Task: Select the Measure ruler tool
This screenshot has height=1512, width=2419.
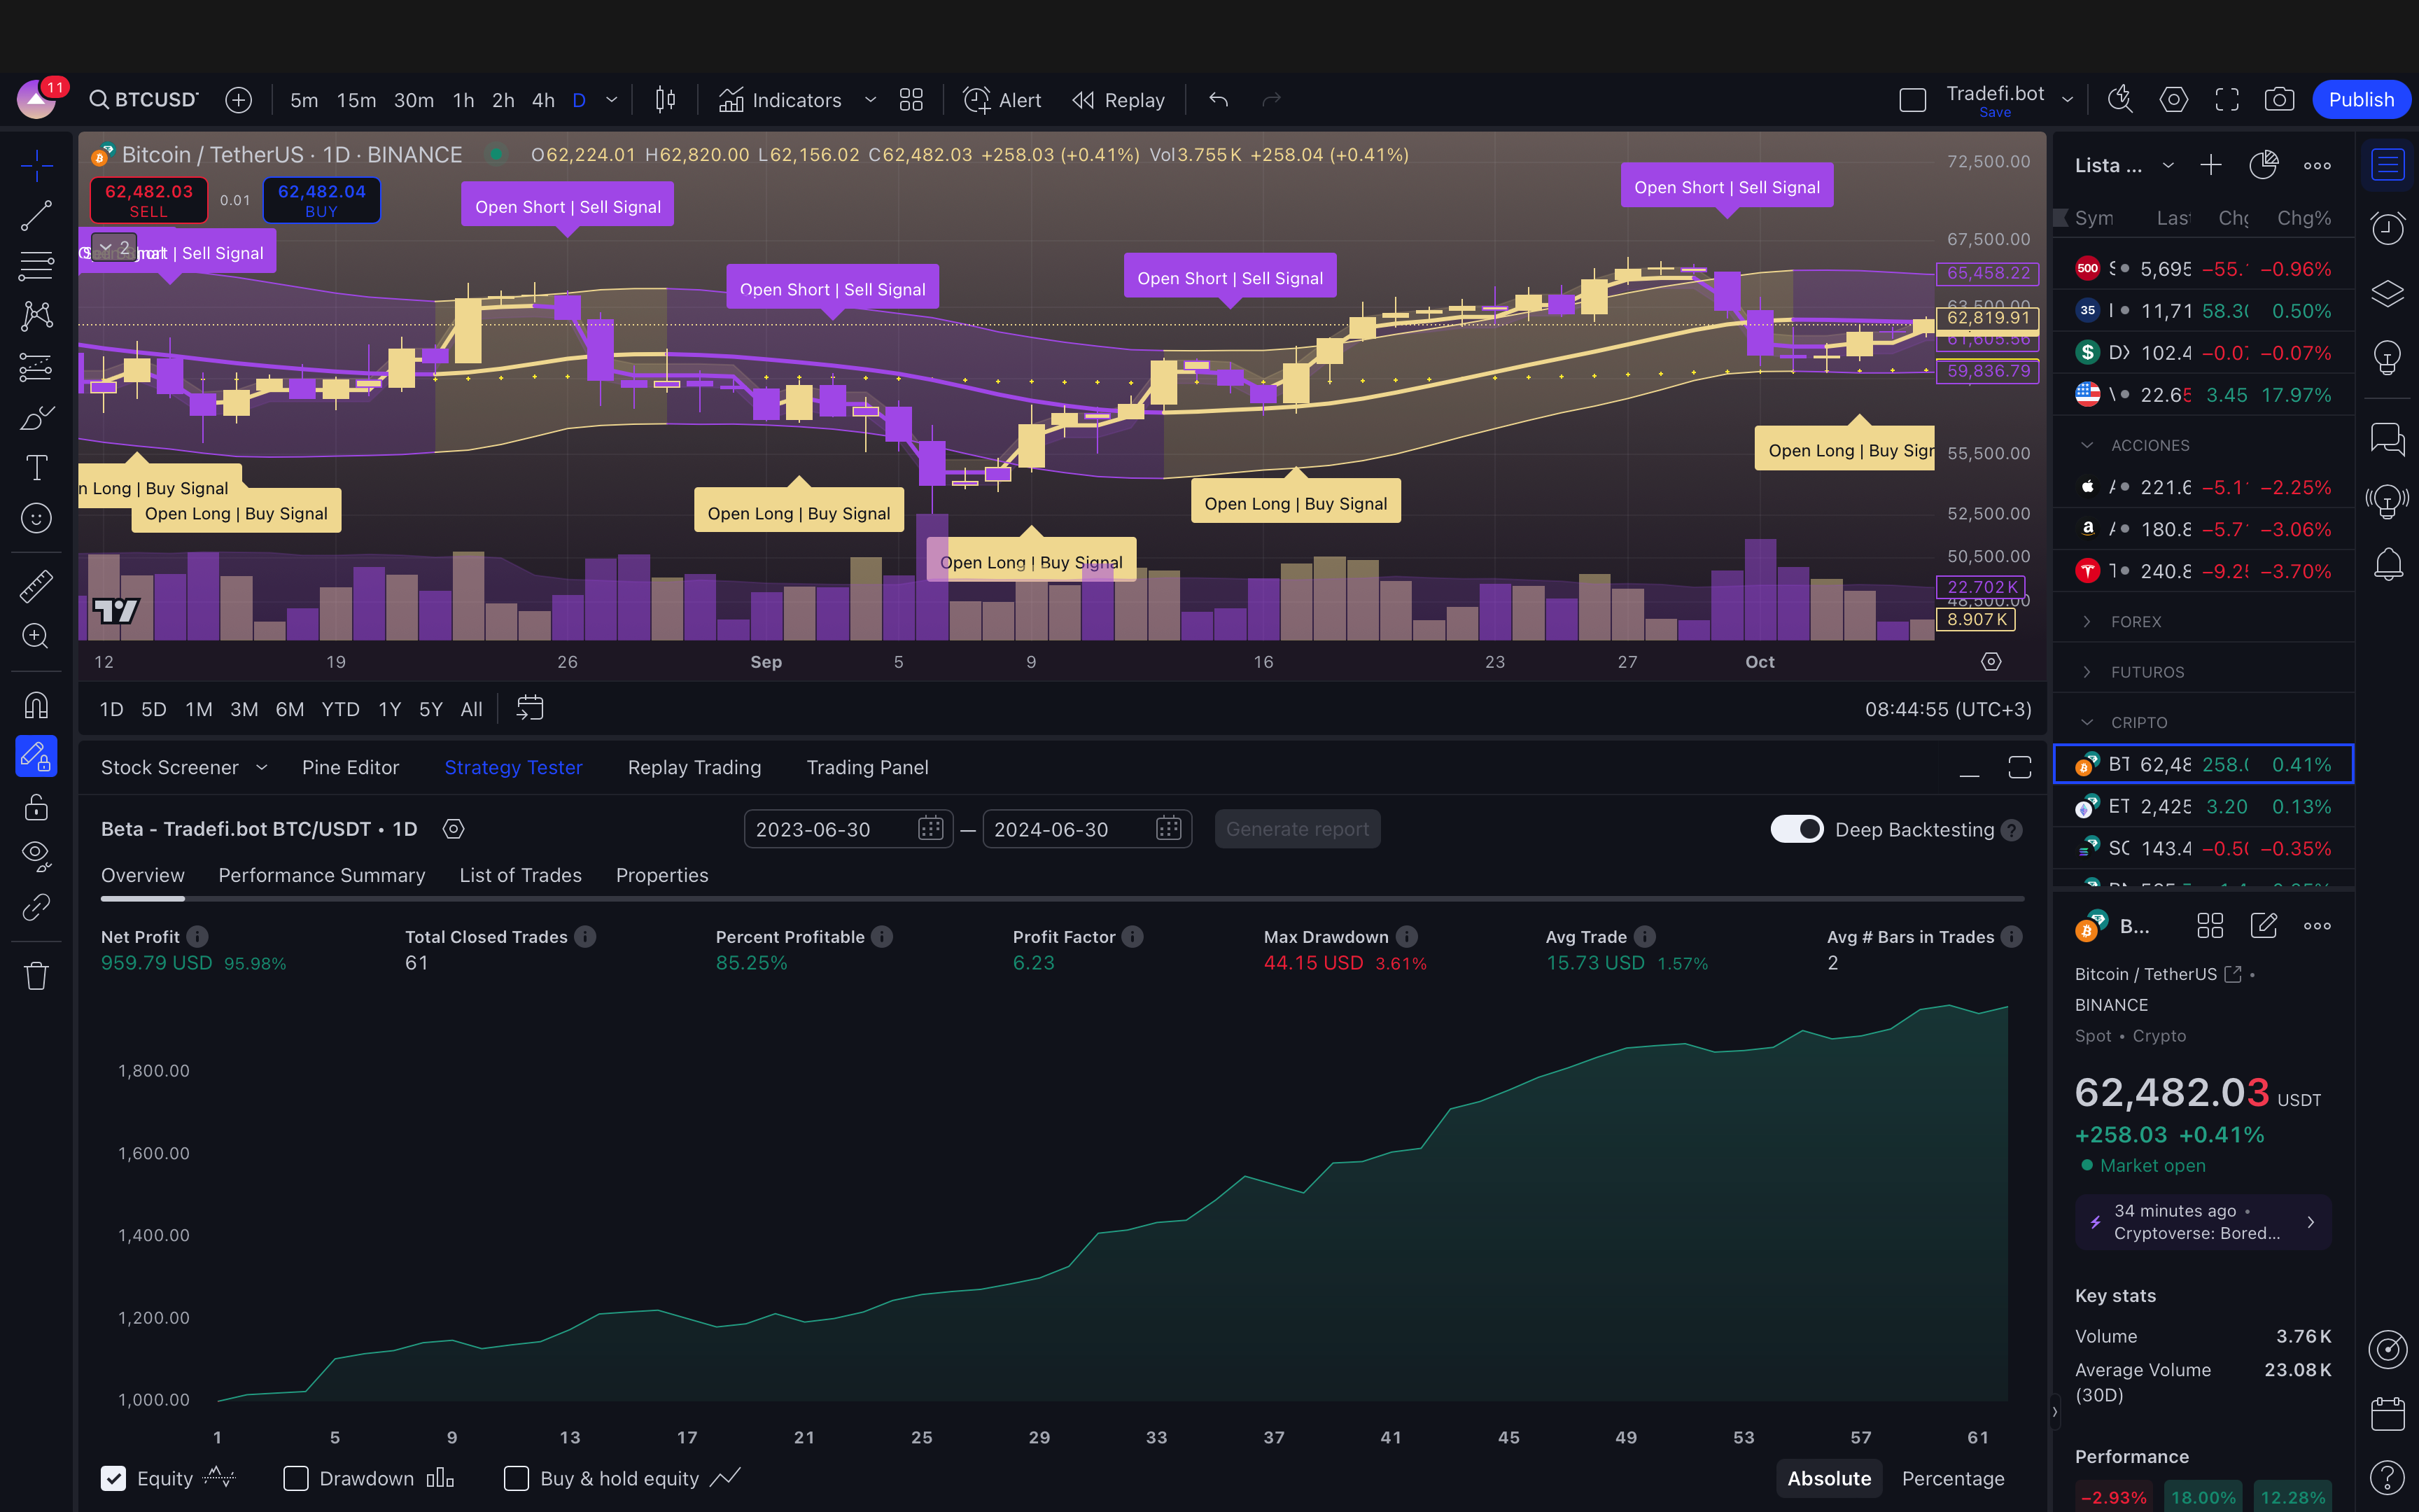Action: (x=36, y=586)
